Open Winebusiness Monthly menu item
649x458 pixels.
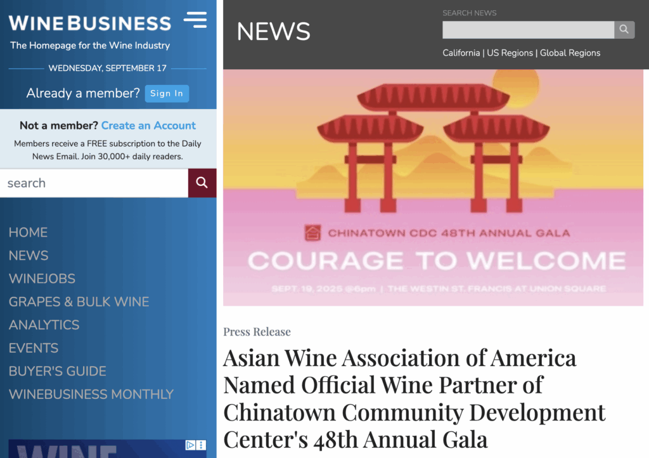click(x=91, y=394)
